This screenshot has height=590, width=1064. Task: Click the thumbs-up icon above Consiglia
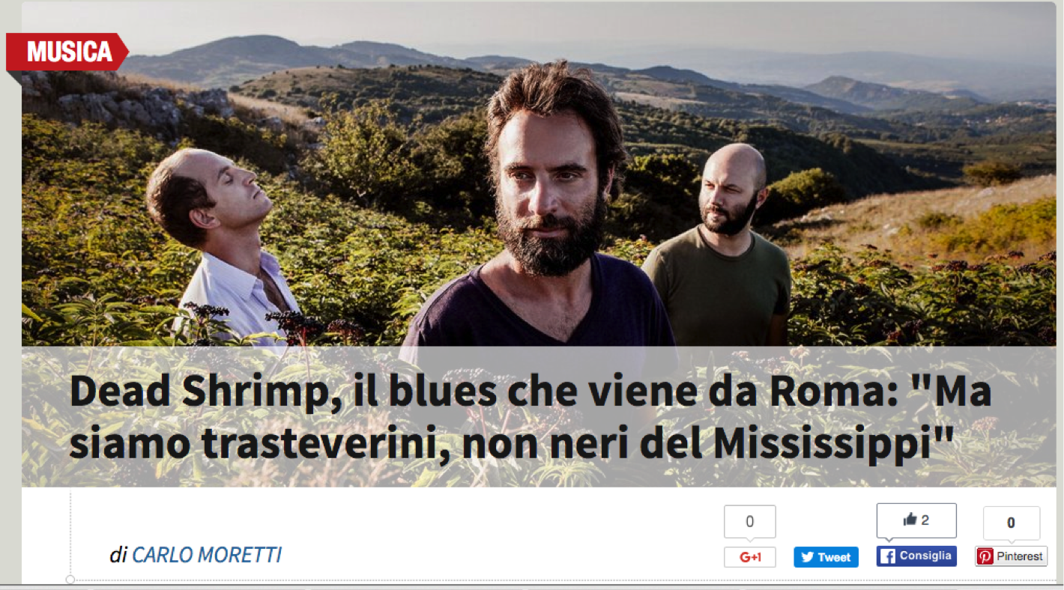pos(910,520)
